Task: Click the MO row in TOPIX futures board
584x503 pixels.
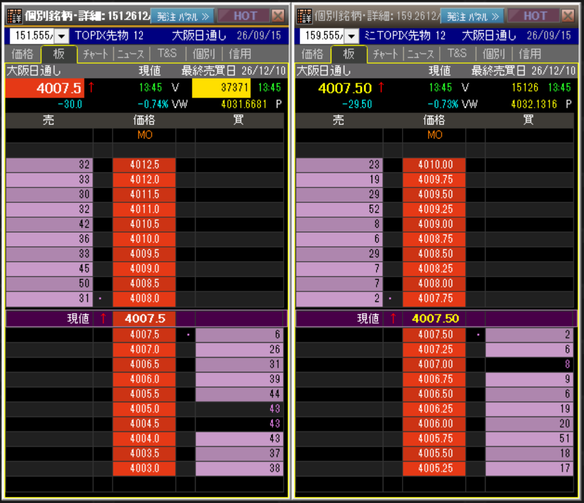Action: pyautogui.click(x=144, y=135)
